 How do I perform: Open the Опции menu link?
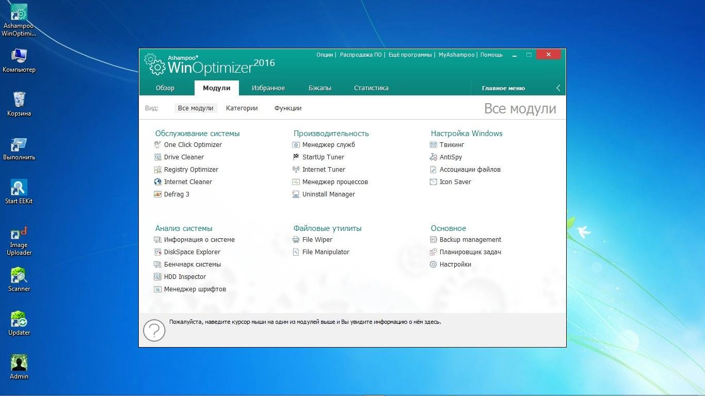325,55
